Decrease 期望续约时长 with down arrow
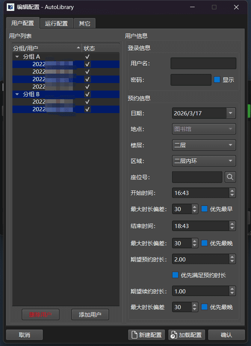The width and height of the screenshot is (251, 346). 232,294
